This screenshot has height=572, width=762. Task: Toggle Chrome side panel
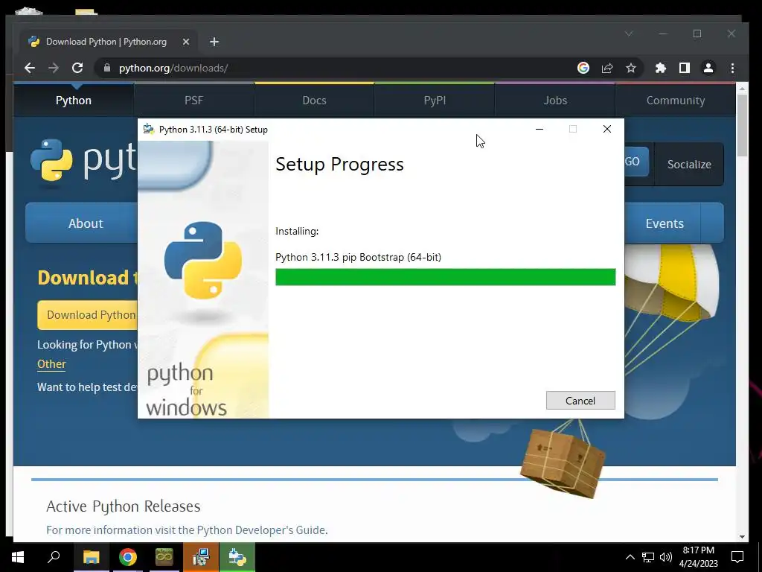coord(685,68)
